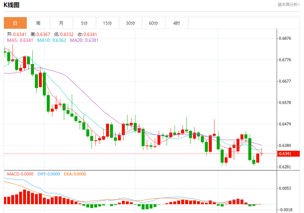Click the 0.6281 price axis label
Screen dimensions: 304x213
point(285,167)
